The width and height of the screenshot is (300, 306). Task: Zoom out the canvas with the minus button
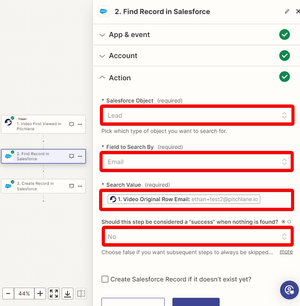click(8, 294)
